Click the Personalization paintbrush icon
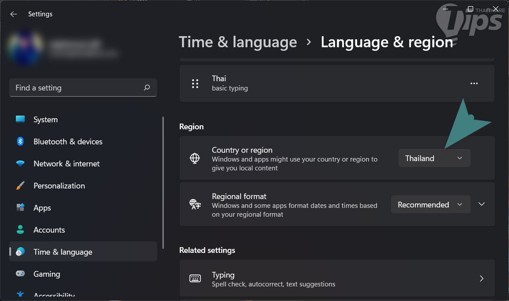509x301 pixels. coord(20,186)
